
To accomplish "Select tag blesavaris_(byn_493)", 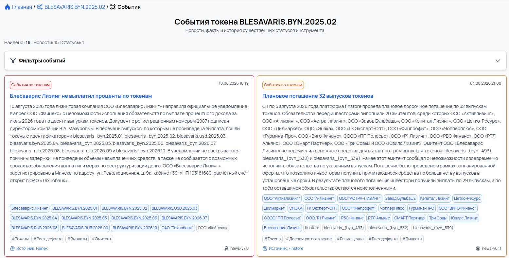I will 344,228.
